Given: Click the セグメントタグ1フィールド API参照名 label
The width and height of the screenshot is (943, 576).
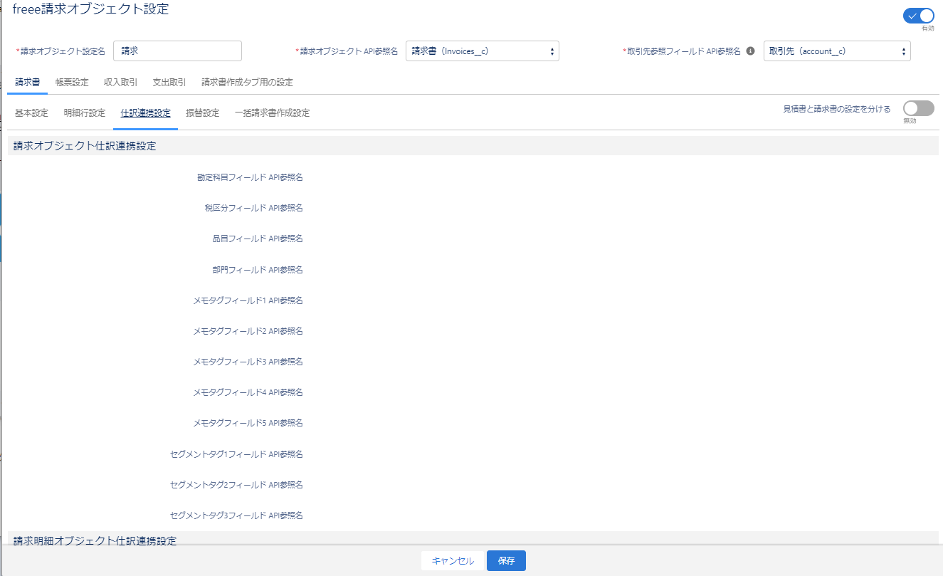Looking at the screenshot, I should [x=236, y=454].
